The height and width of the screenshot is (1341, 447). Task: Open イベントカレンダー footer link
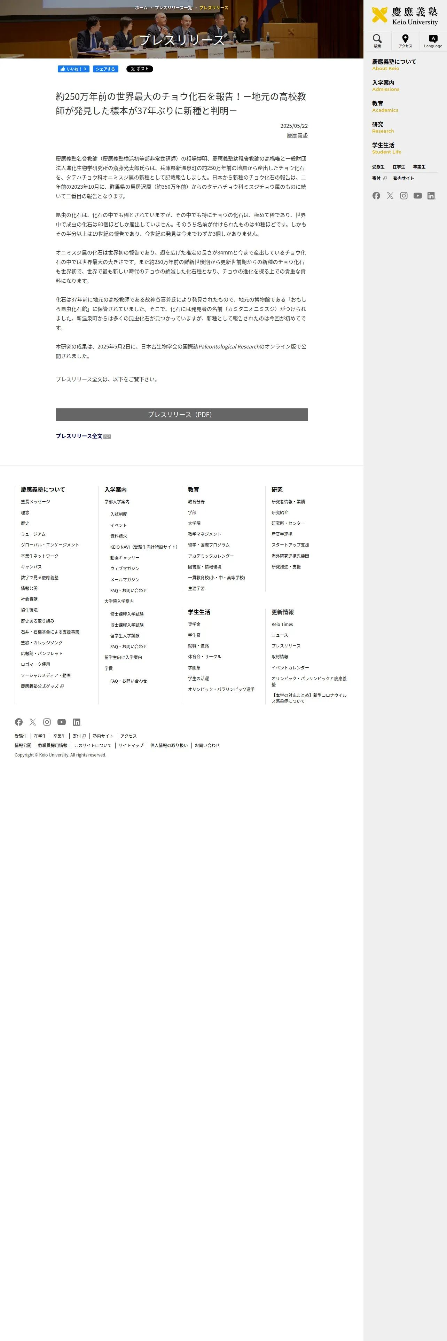(290, 668)
